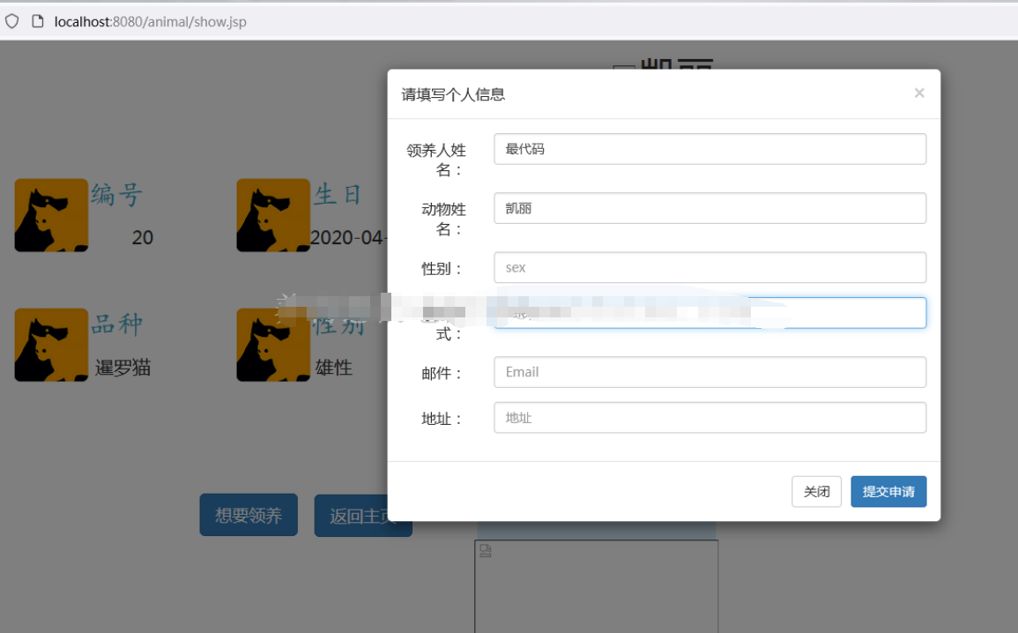
Task: Click the 编号 value 20
Action: point(142,238)
